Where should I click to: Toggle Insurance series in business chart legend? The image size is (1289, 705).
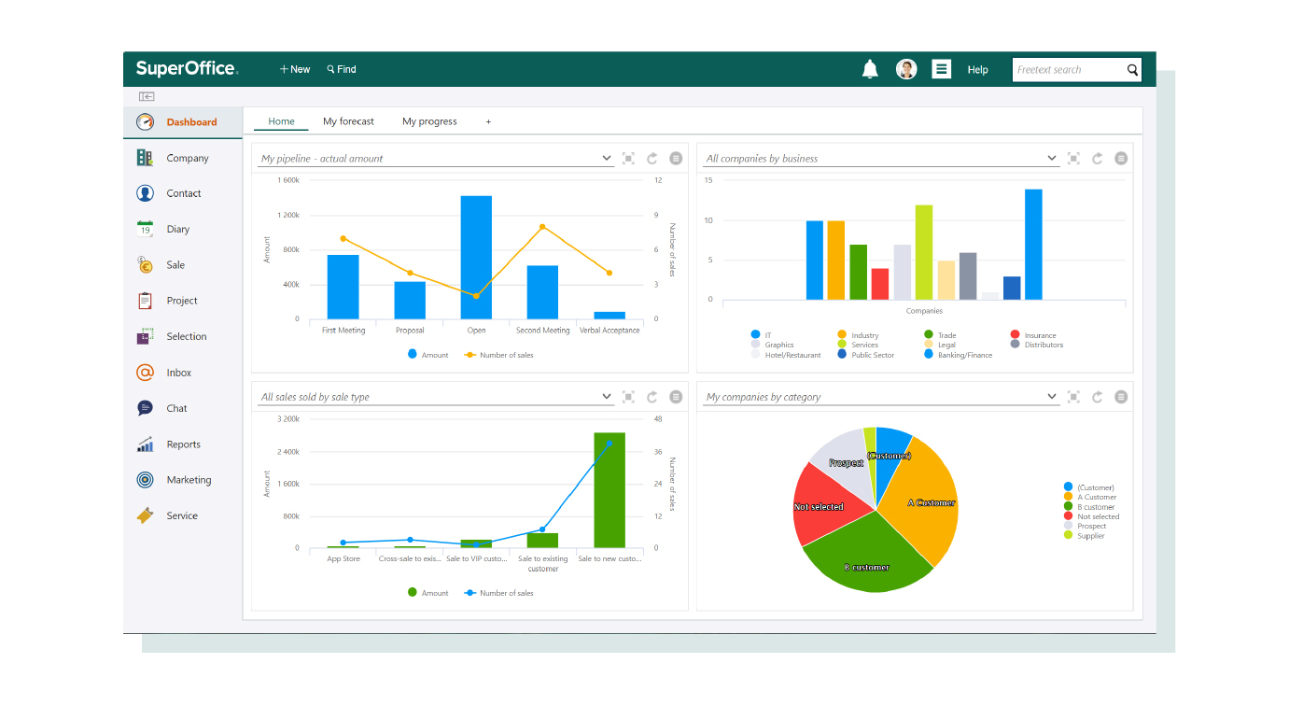[x=1040, y=335]
